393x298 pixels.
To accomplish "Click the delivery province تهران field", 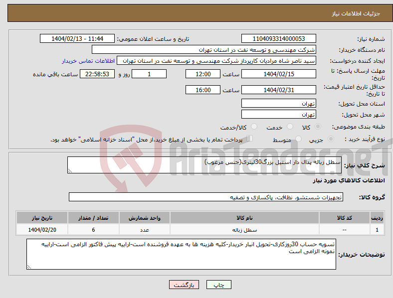I will 278,103.
